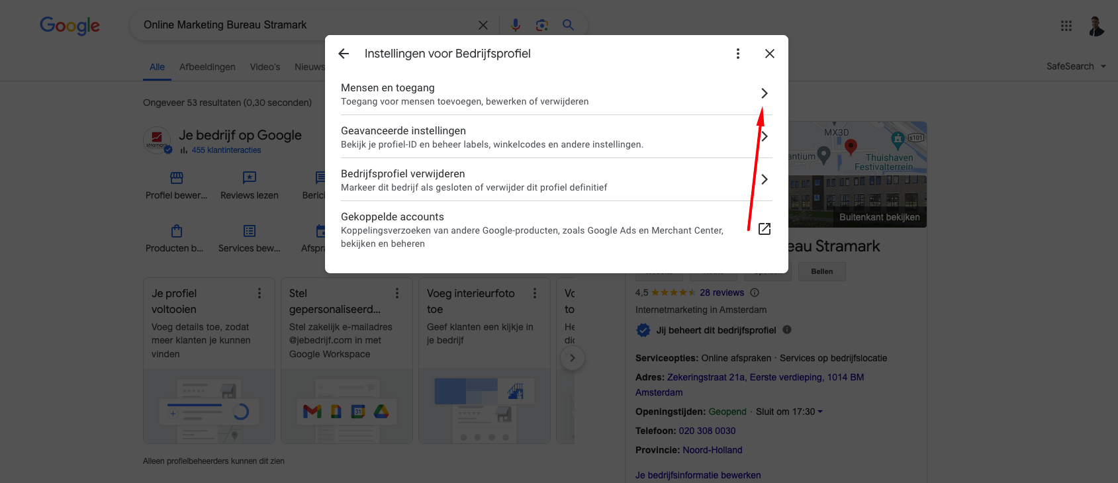Viewport: 1118px width, 483px height.
Task: Open the Google apps grid
Action: [x=1066, y=26]
